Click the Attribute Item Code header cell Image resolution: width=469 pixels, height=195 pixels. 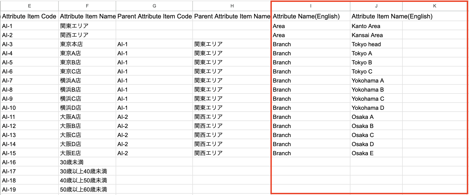tap(29, 16)
